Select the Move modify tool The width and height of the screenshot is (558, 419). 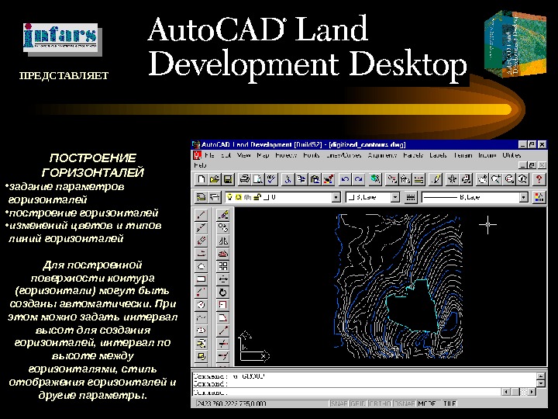point(223,279)
